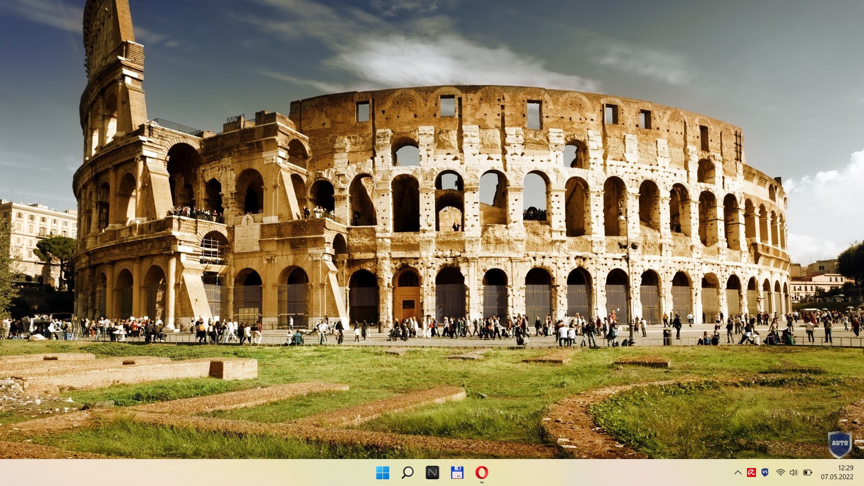Open the blue floppy disk app

[457, 472]
